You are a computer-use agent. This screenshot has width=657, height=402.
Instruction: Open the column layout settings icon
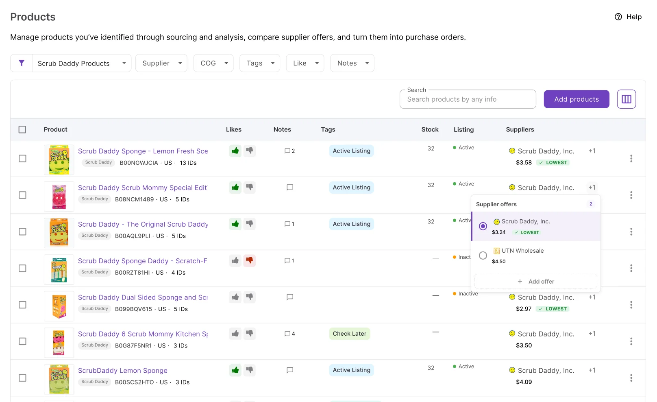[x=626, y=99]
